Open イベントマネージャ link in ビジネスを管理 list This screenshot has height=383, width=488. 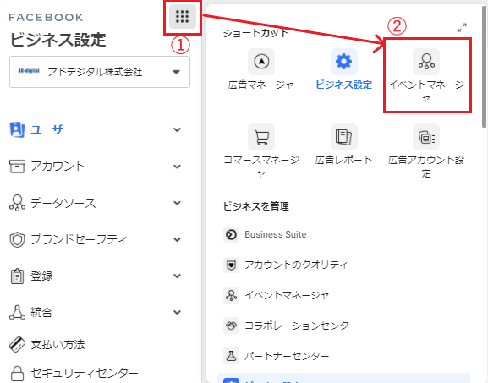click(x=287, y=295)
